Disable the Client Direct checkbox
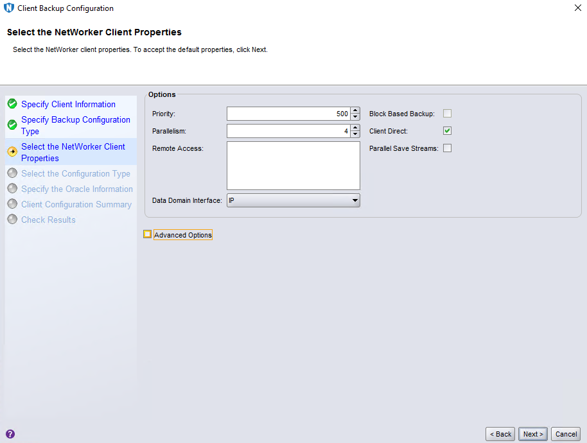Viewport: 587px width, 443px height. tap(448, 131)
